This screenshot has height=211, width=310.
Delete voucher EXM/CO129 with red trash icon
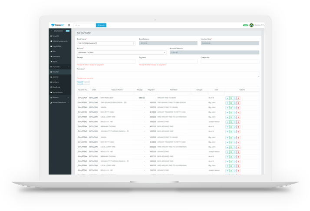[x=238, y=98]
